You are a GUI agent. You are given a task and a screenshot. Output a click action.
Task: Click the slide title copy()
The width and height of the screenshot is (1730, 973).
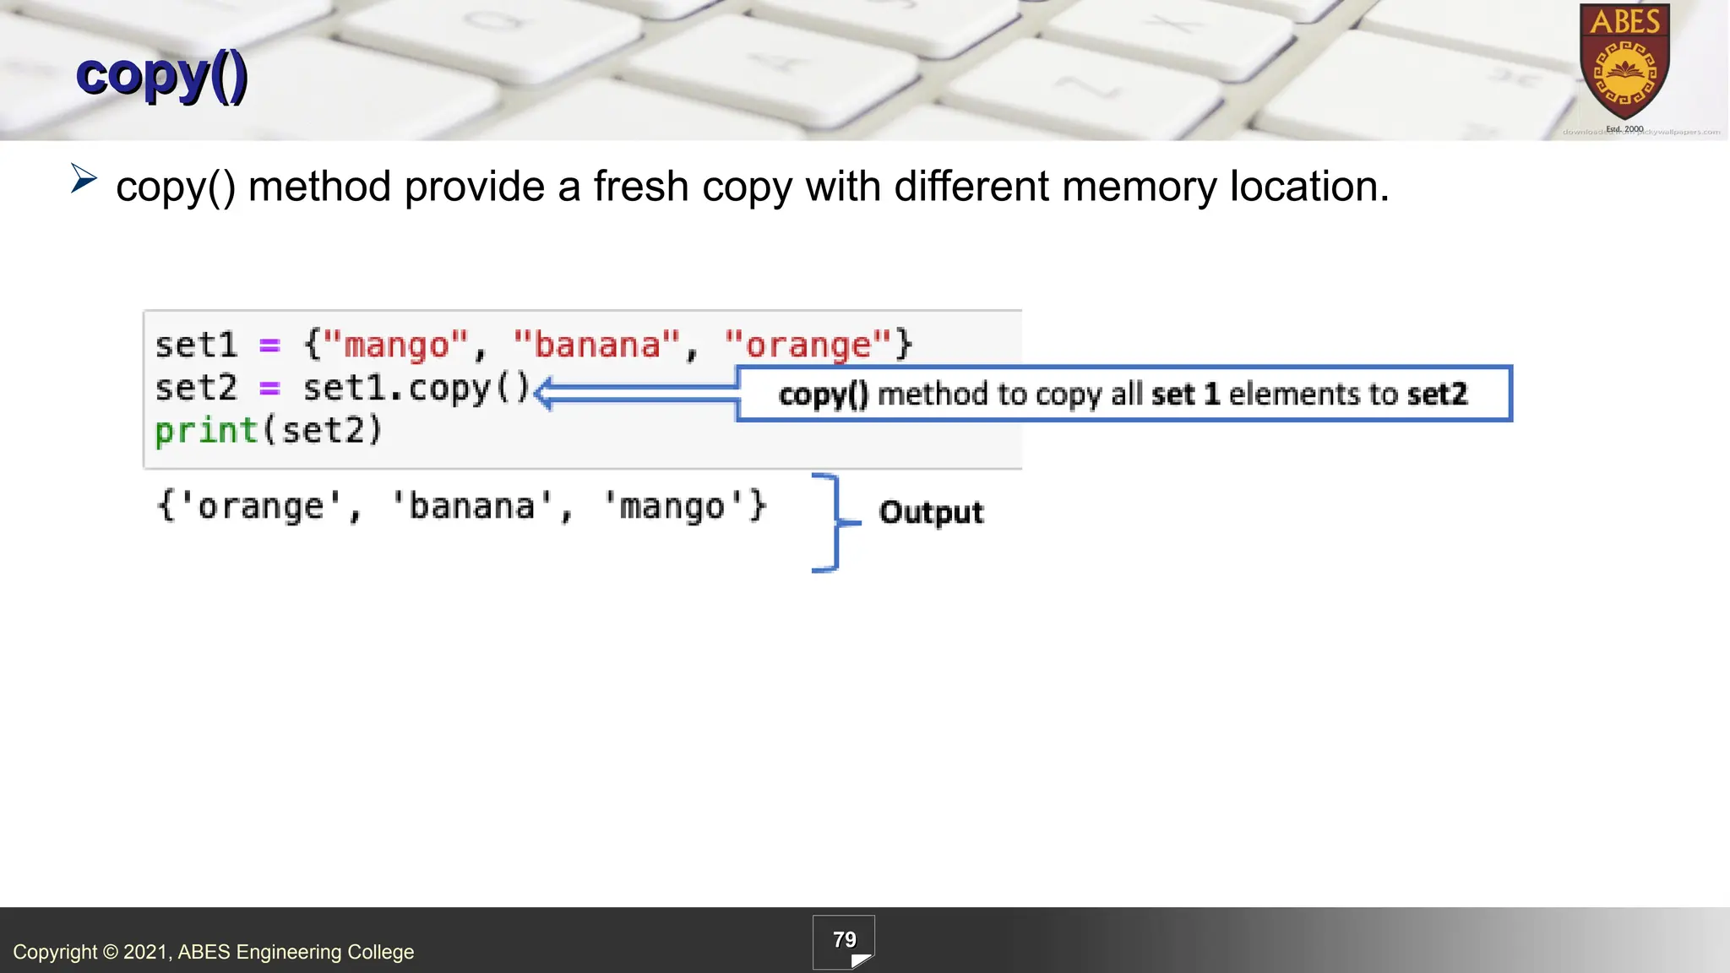pyautogui.click(x=161, y=77)
